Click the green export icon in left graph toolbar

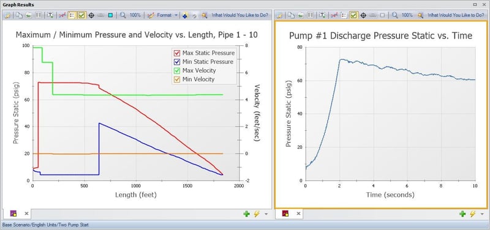tap(29, 15)
